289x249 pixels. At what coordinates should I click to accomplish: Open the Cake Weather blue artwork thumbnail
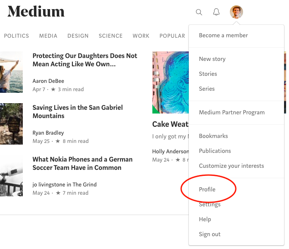(171, 82)
